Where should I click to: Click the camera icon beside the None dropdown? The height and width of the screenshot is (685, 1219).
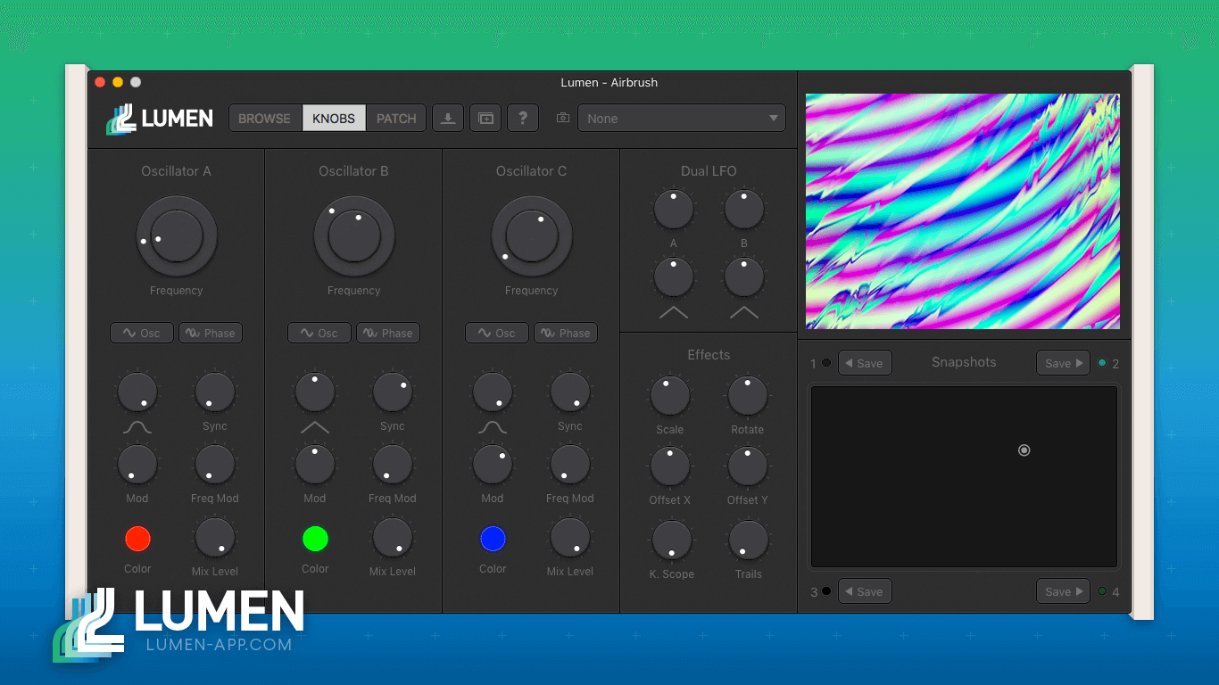click(562, 118)
